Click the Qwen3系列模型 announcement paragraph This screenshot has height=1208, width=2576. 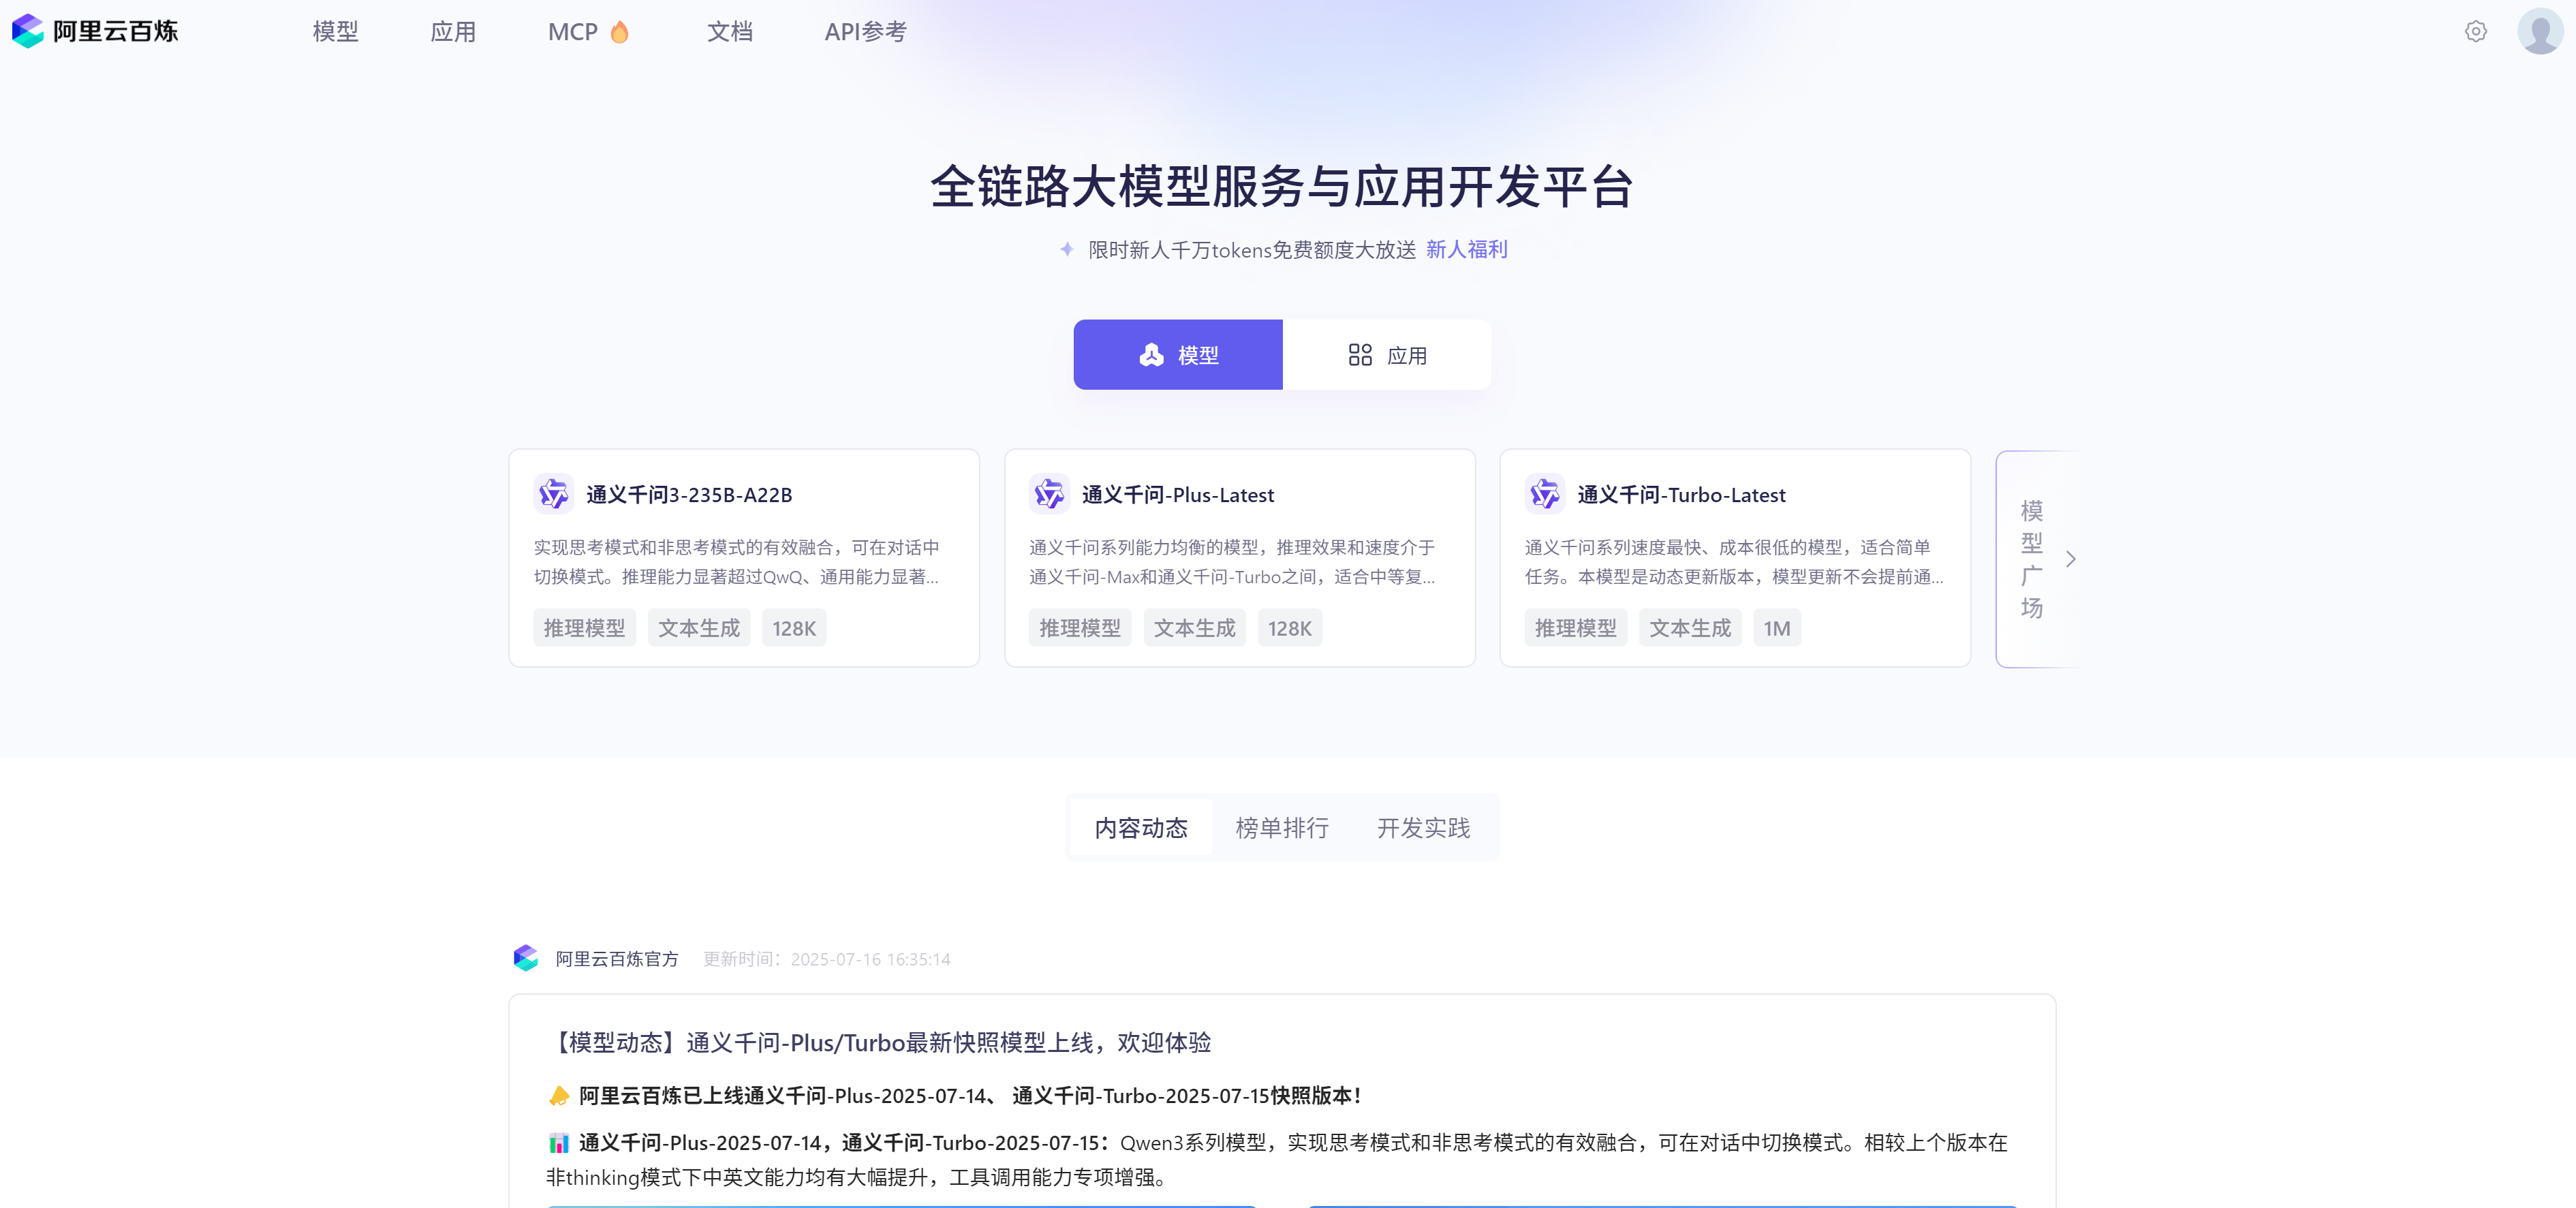(1277, 1160)
